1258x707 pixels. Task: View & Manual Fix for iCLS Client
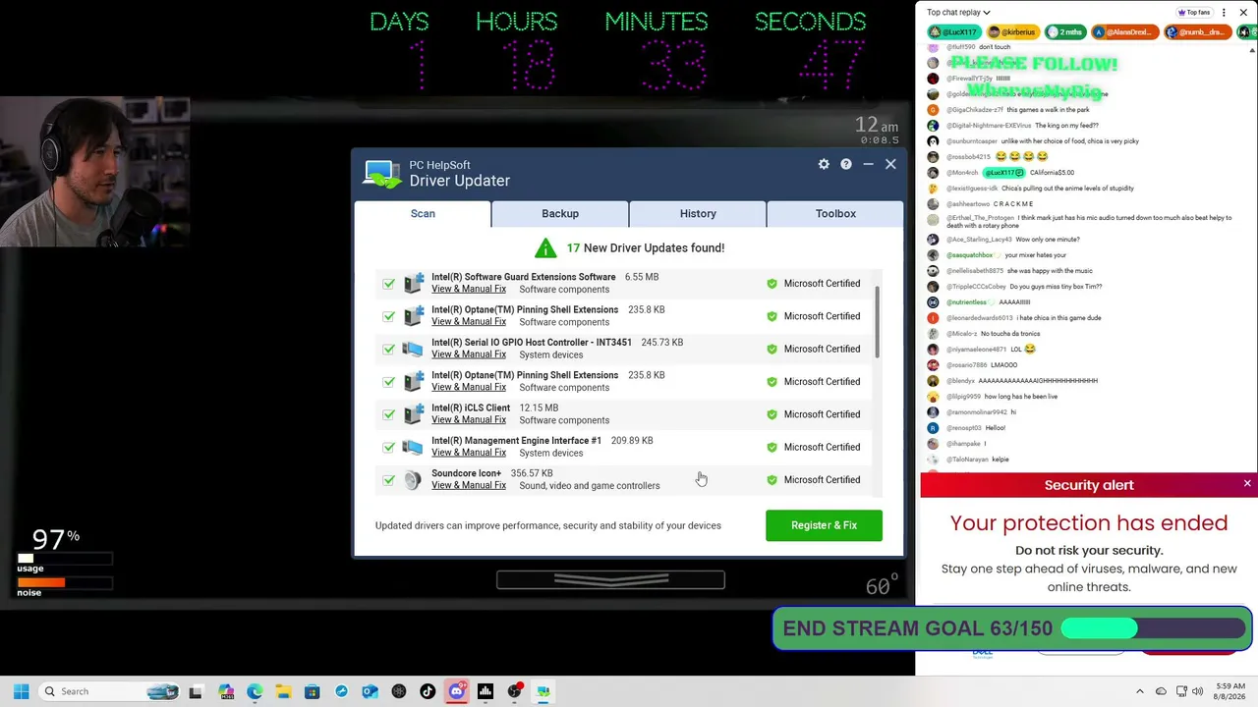click(469, 420)
